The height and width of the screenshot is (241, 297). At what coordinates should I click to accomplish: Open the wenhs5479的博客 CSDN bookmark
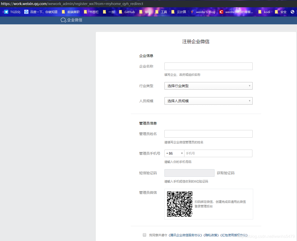coord(236,12)
